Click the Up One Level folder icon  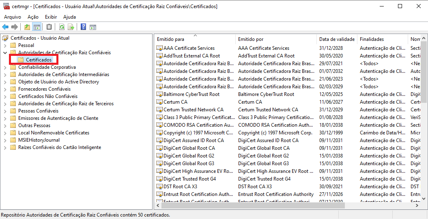pos(27,27)
